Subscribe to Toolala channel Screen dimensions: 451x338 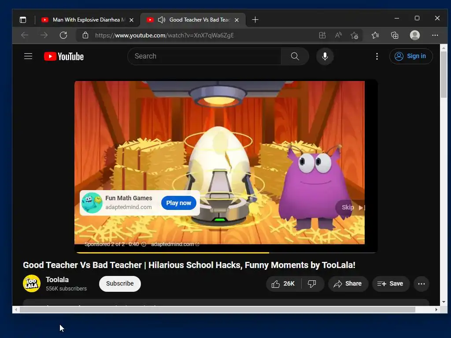(120, 284)
